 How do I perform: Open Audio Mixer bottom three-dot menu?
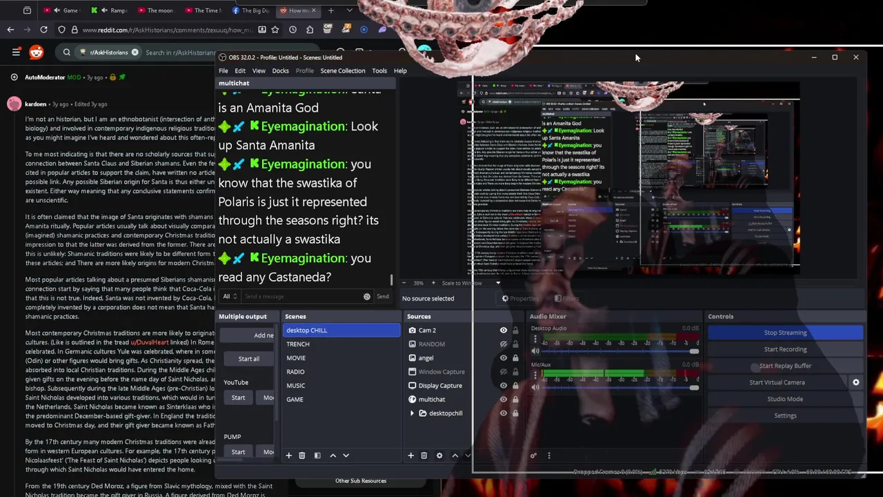(549, 456)
